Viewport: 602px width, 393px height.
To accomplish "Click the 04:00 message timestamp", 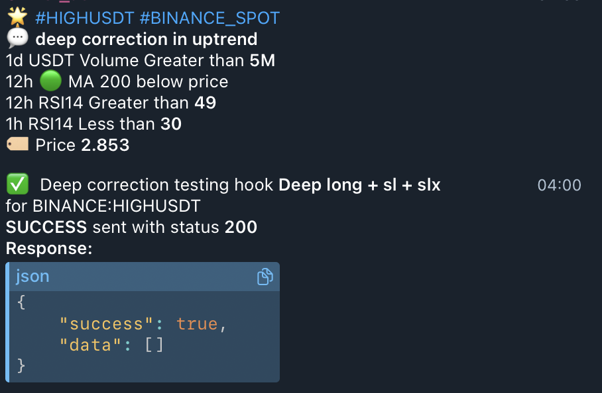I will (x=559, y=185).
